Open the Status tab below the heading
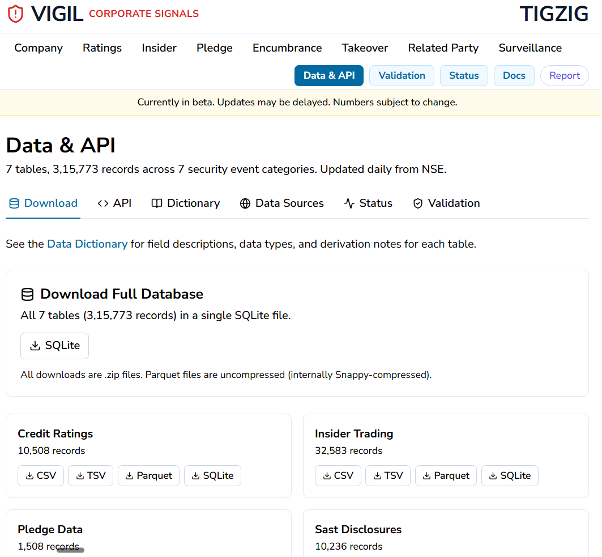The image size is (602, 557). pos(368,203)
